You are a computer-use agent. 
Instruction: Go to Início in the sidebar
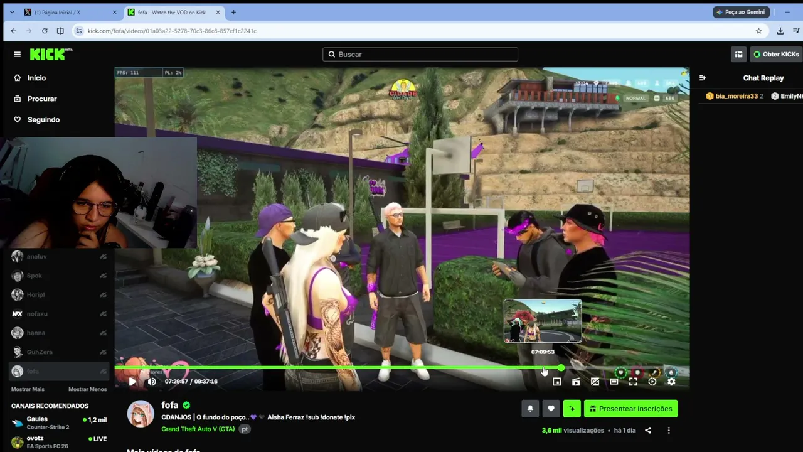pos(36,78)
